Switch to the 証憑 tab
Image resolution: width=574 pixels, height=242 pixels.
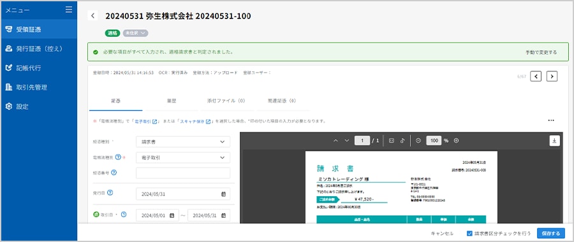pyautogui.click(x=115, y=101)
